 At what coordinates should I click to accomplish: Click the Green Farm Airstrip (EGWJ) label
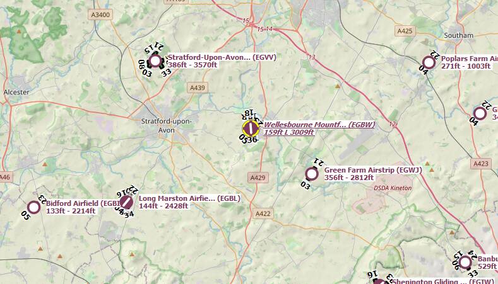click(x=373, y=170)
